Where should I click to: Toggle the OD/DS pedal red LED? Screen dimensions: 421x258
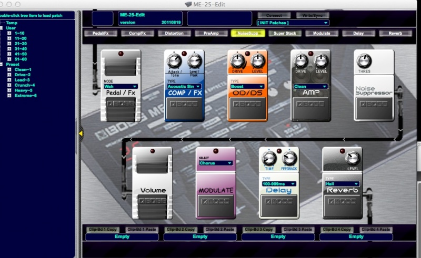pos(247,54)
